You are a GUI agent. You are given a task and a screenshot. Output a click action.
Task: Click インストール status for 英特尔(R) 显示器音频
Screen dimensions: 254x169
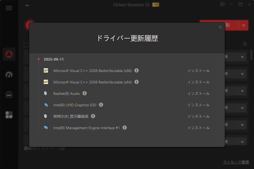point(198,116)
